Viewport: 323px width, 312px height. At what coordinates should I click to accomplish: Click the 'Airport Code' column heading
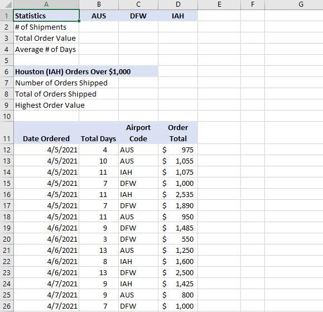(138, 133)
